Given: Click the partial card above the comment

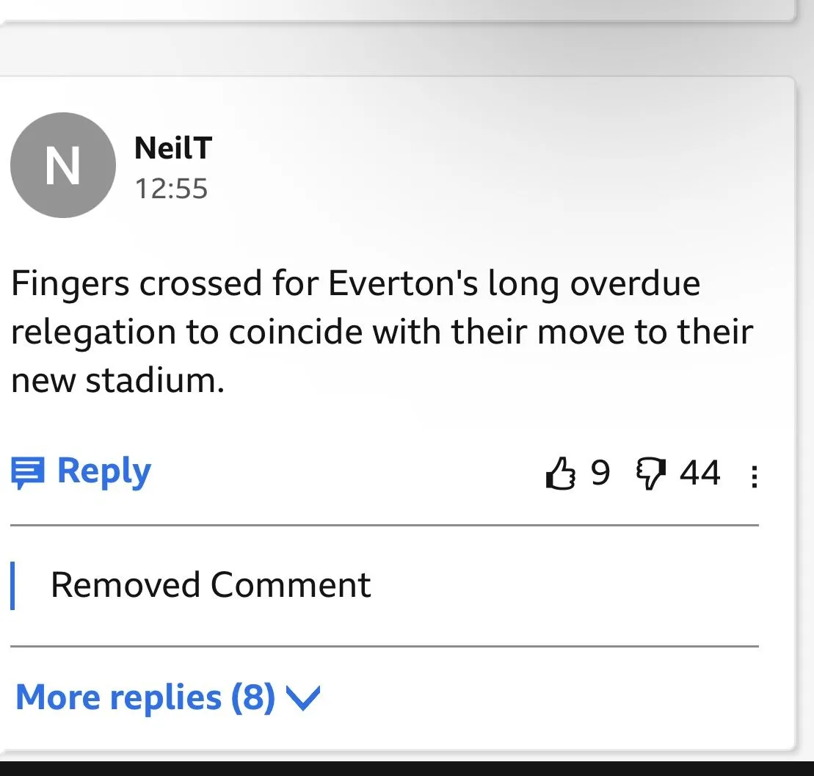Looking at the screenshot, I should click(x=396, y=9).
